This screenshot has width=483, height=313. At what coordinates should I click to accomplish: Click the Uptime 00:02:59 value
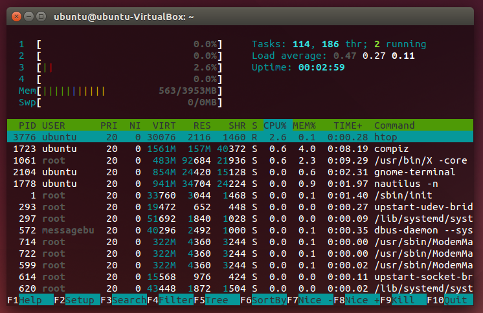coord(322,67)
